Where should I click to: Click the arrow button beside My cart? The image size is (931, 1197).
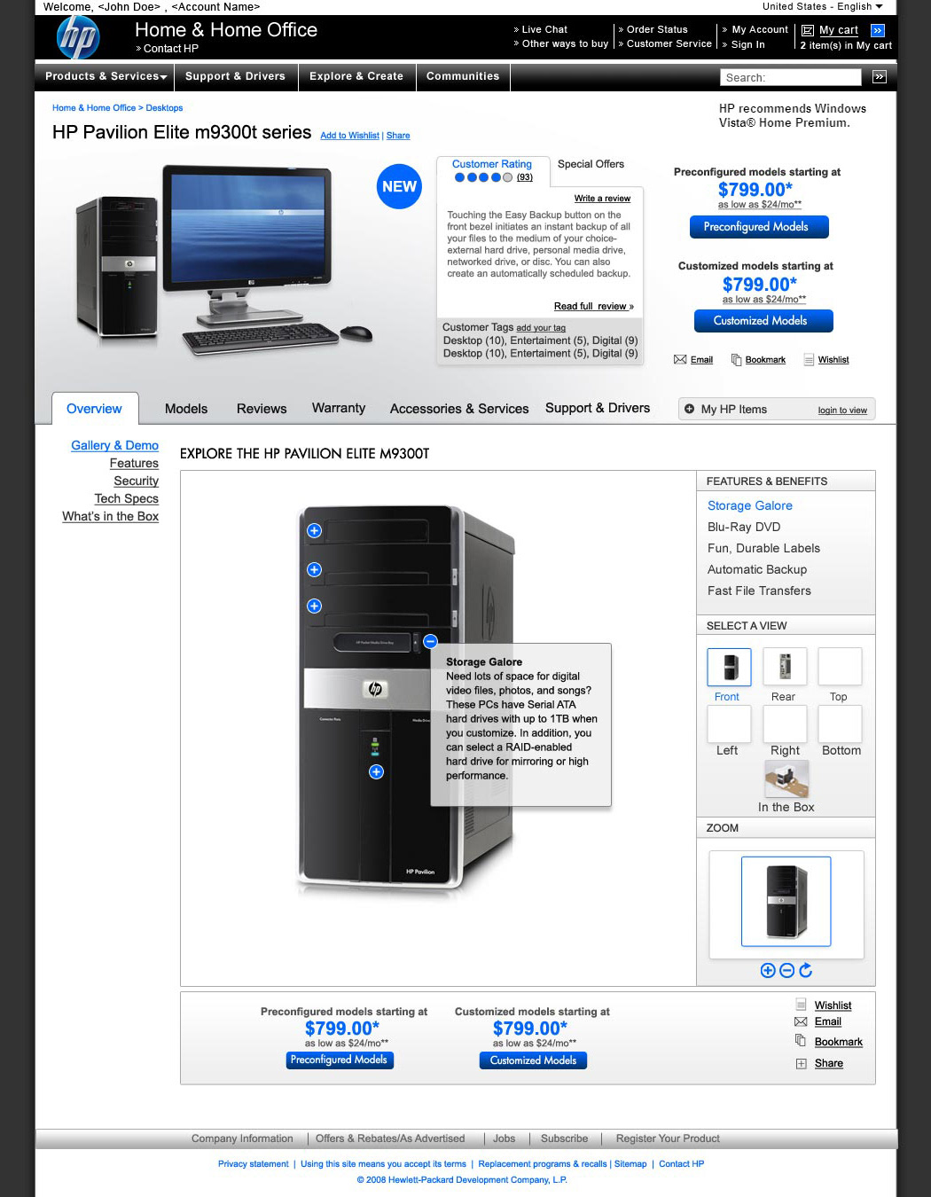(x=878, y=30)
